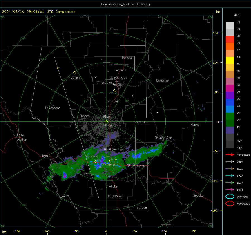Screen dimensions: 251x235
Task: Click the Stettler label
Action: (x=163, y=81)
